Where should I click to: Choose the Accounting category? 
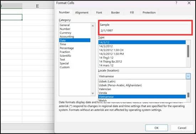tap(74, 36)
